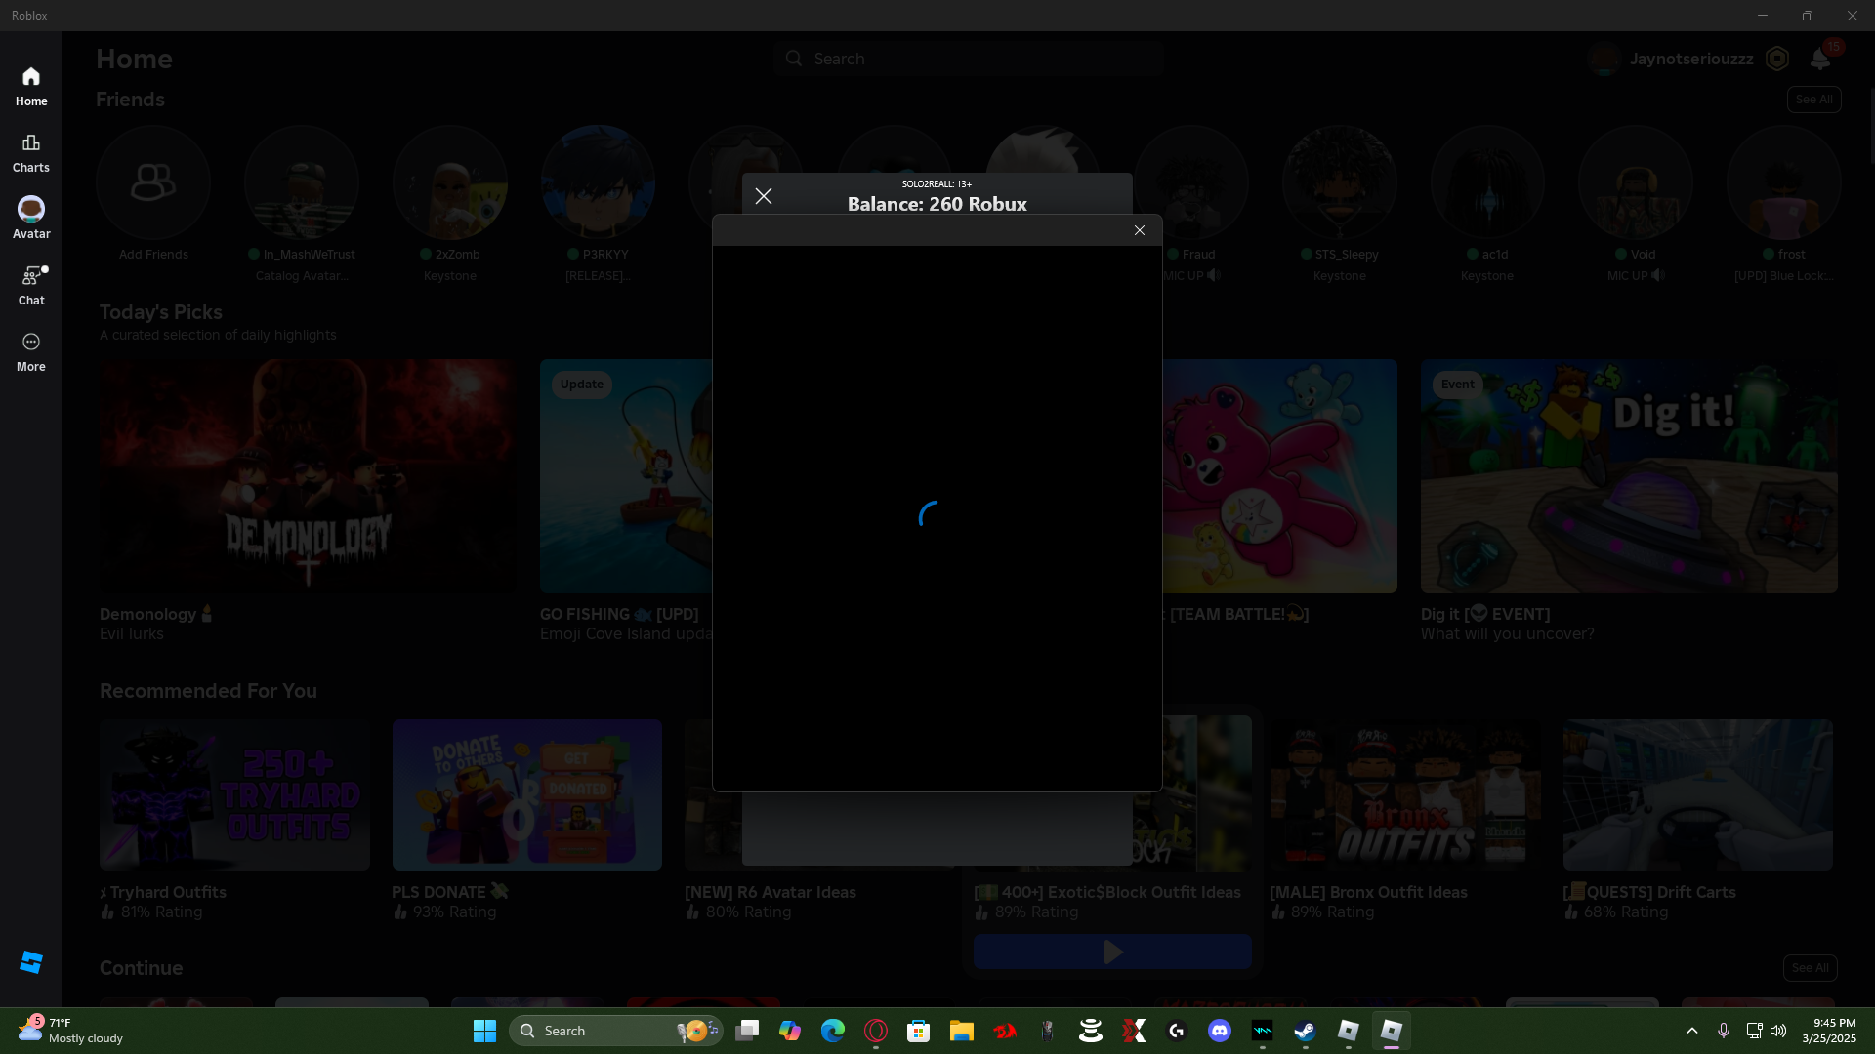Open Add Friends circle
The height and width of the screenshot is (1054, 1875).
coord(153,182)
